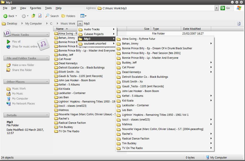Screen dimensions: 245x161
Task: Click the Audio Tracks folder icon in the dropdown menu
Action: (80, 29)
